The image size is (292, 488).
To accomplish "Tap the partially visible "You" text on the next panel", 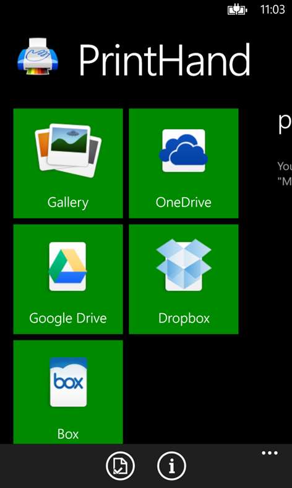I will pos(285,167).
